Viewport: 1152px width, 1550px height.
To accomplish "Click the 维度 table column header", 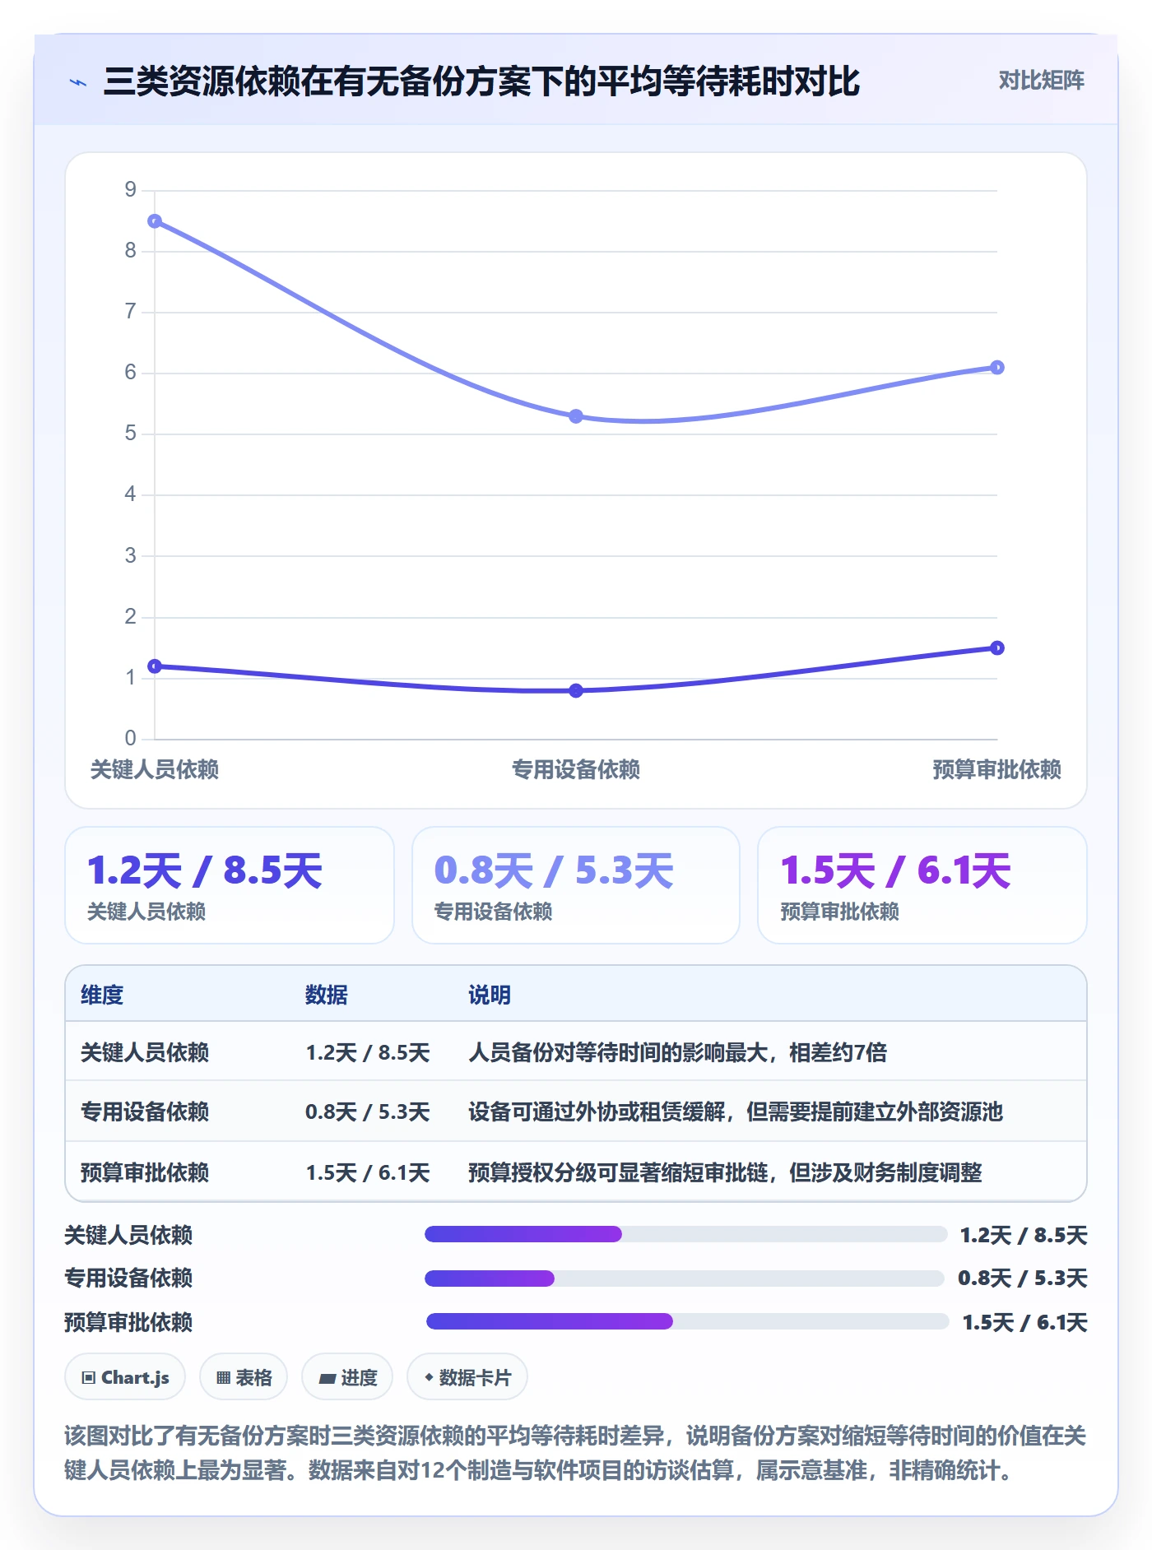I will [102, 995].
